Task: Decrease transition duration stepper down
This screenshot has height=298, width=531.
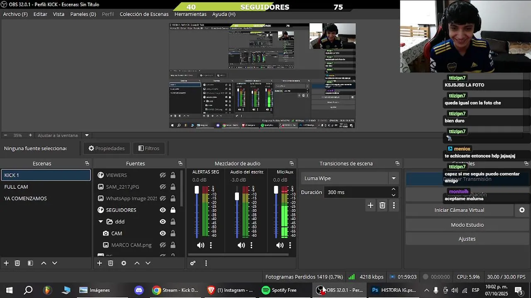Action: [393, 195]
